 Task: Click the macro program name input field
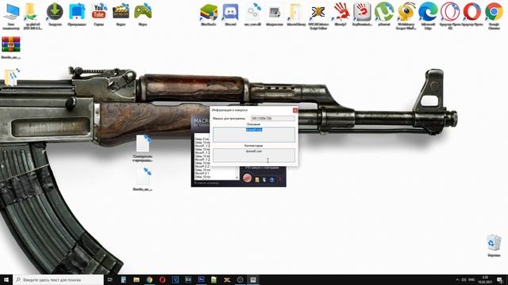point(273,119)
